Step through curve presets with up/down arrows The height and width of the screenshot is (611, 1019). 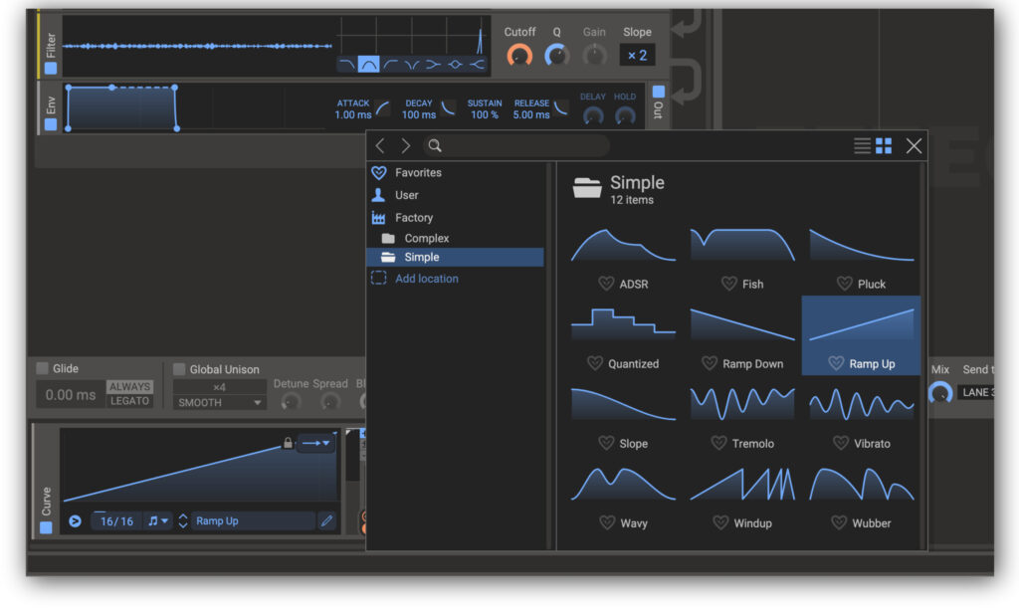[183, 521]
